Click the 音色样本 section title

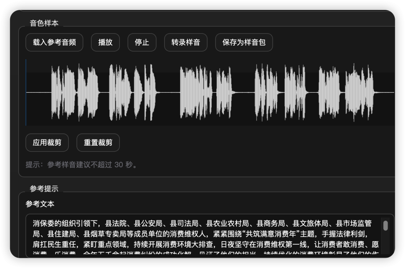[x=44, y=23]
